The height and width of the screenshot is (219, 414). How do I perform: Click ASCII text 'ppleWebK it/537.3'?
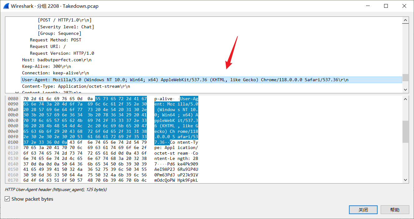pyautogui.click(x=176, y=120)
